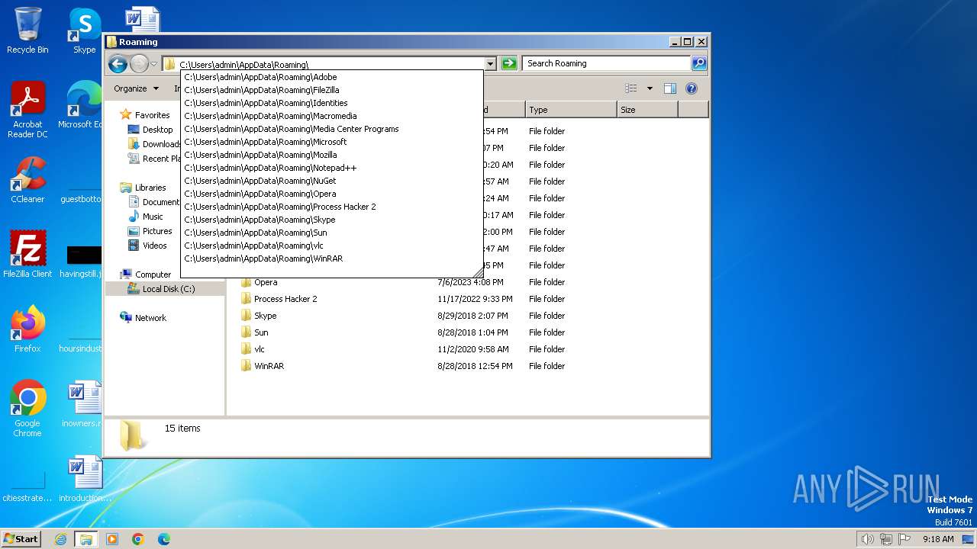Select WinRAR path in autocomplete list

pyautogui.click(x=332, y=258)
